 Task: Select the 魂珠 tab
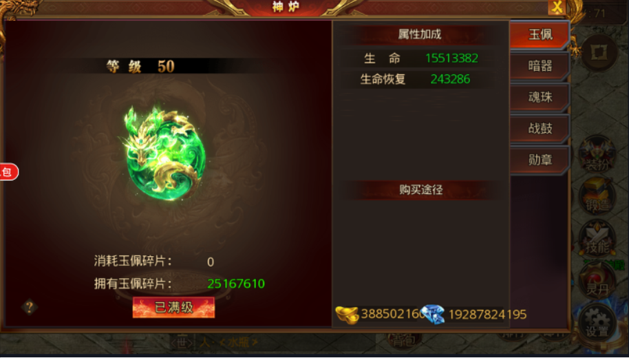pyautogui.click(x=539, y=97)
